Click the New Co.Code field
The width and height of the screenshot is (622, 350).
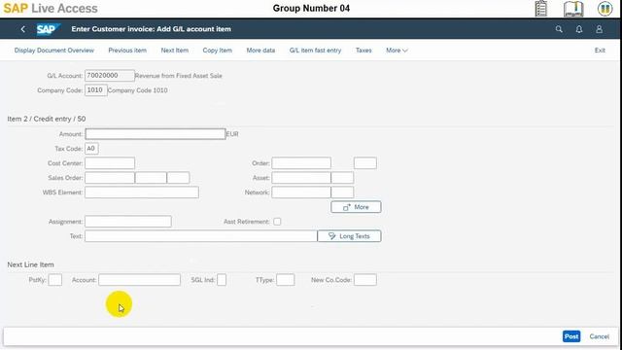[x=365, y=280]
